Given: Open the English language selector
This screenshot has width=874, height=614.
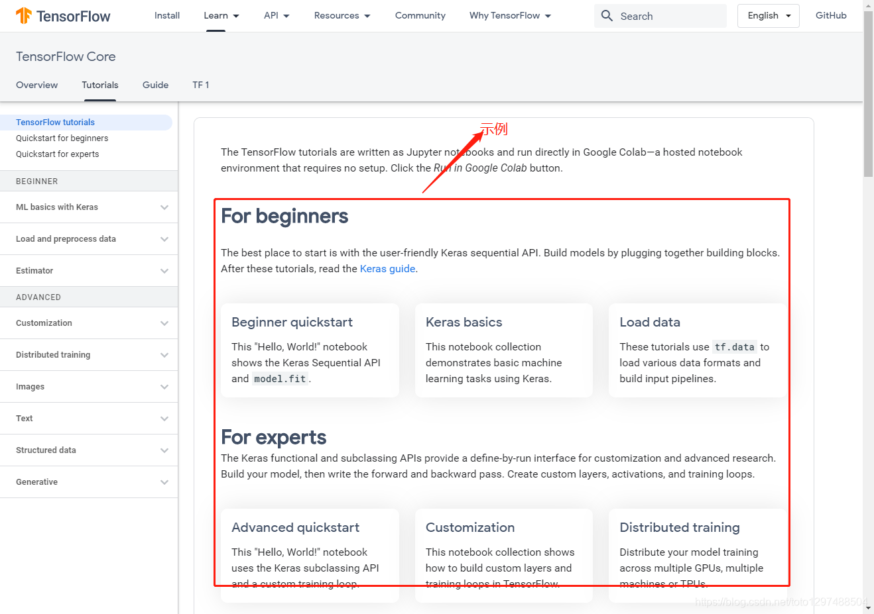Looking at the screenshot, I should 769,15.
